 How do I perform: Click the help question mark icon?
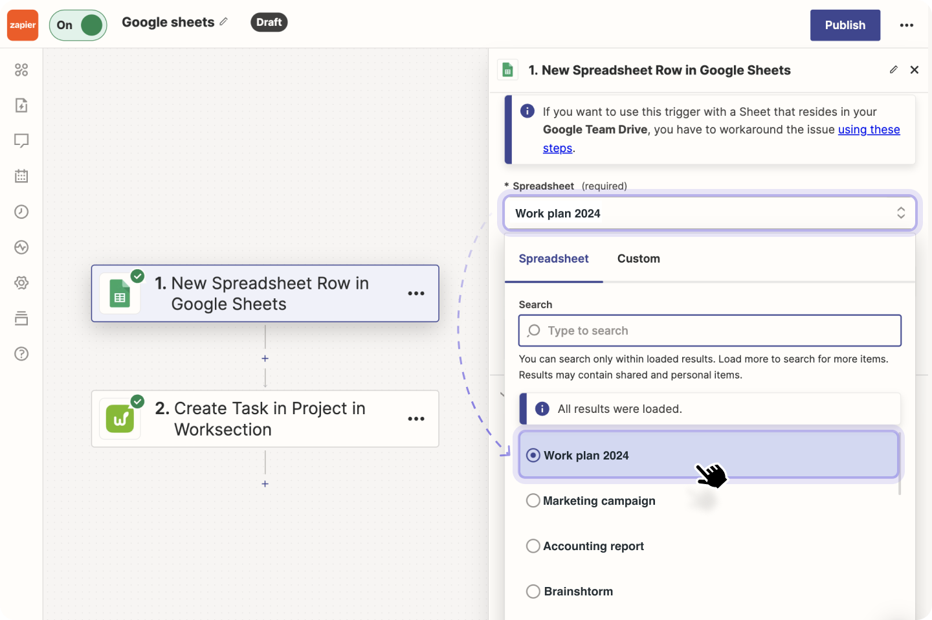[x=21, y=354]
